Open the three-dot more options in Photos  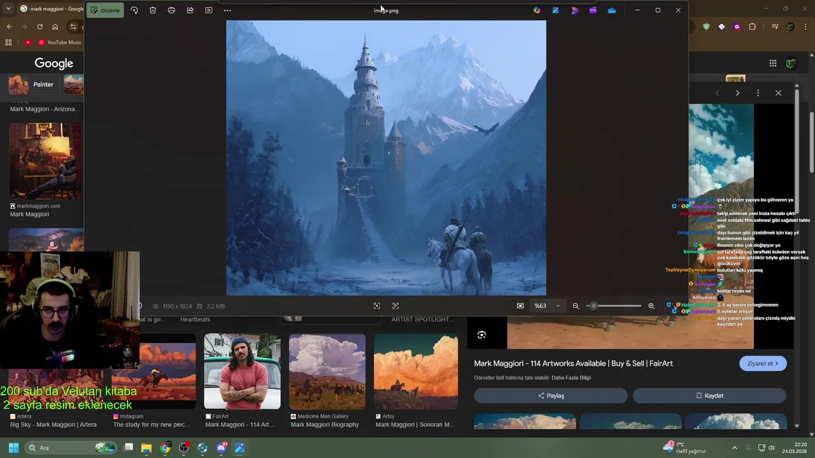tap(227, 10)
